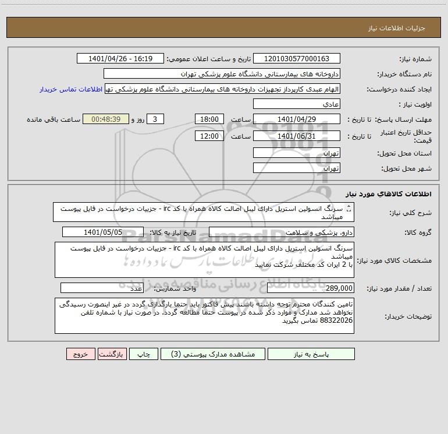Click the مهلت ارسال پاسخ label
The width and height of the screenshot is (448, 434).
[x=403, y=119]
